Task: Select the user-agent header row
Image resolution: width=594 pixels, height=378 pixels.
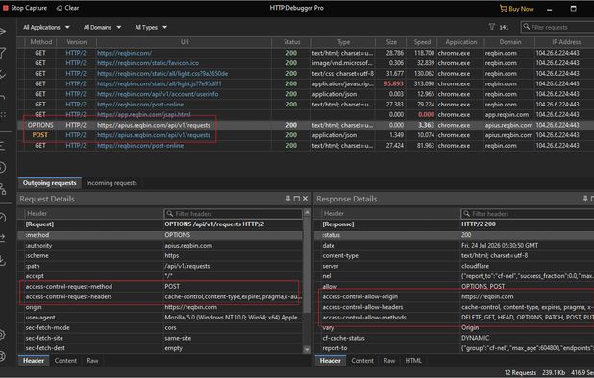Action: click(x=161, y=318)
